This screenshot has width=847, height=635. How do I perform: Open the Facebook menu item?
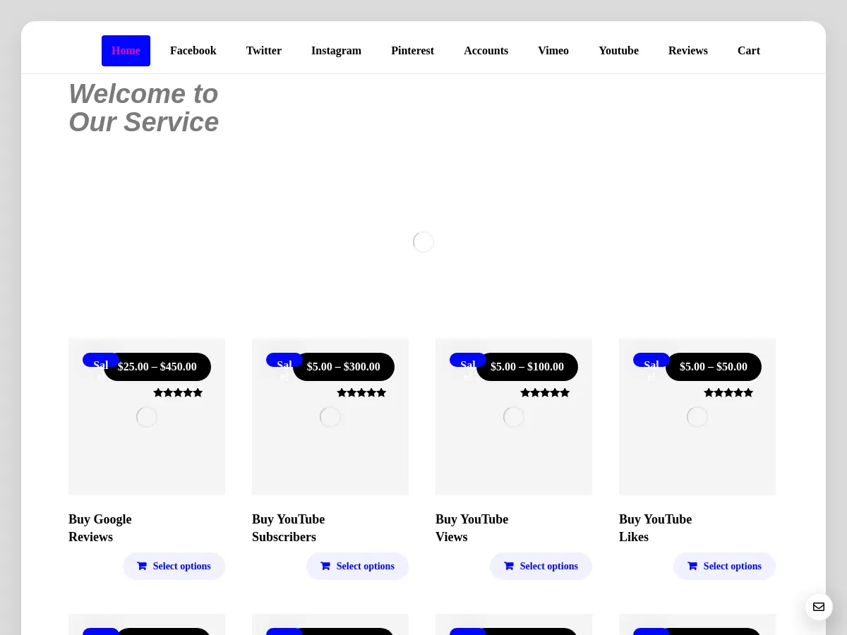pos(193,50)
